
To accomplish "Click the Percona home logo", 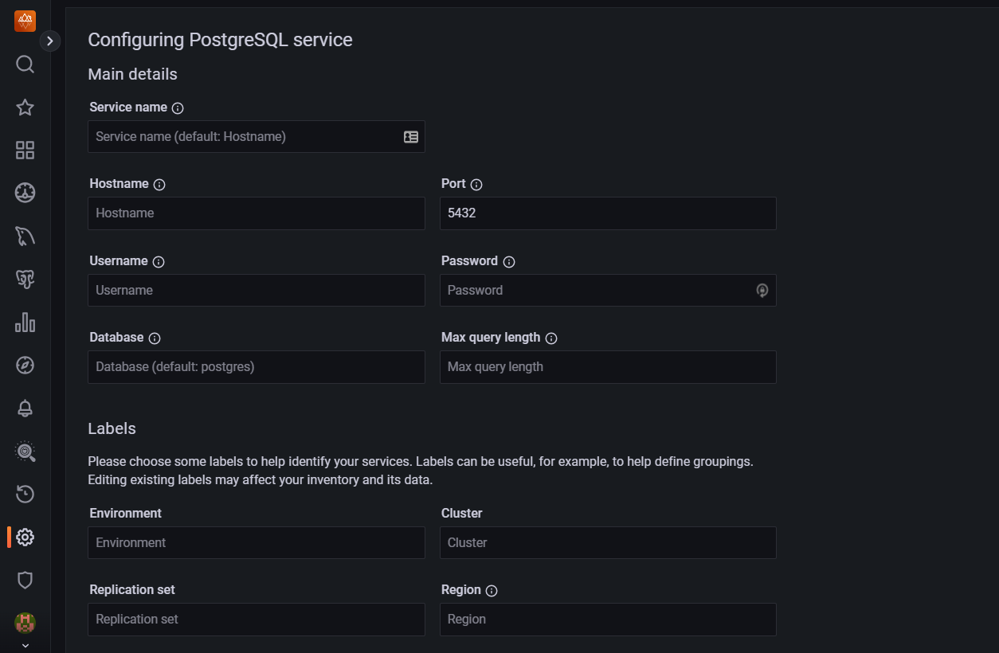I will point(25,22).
